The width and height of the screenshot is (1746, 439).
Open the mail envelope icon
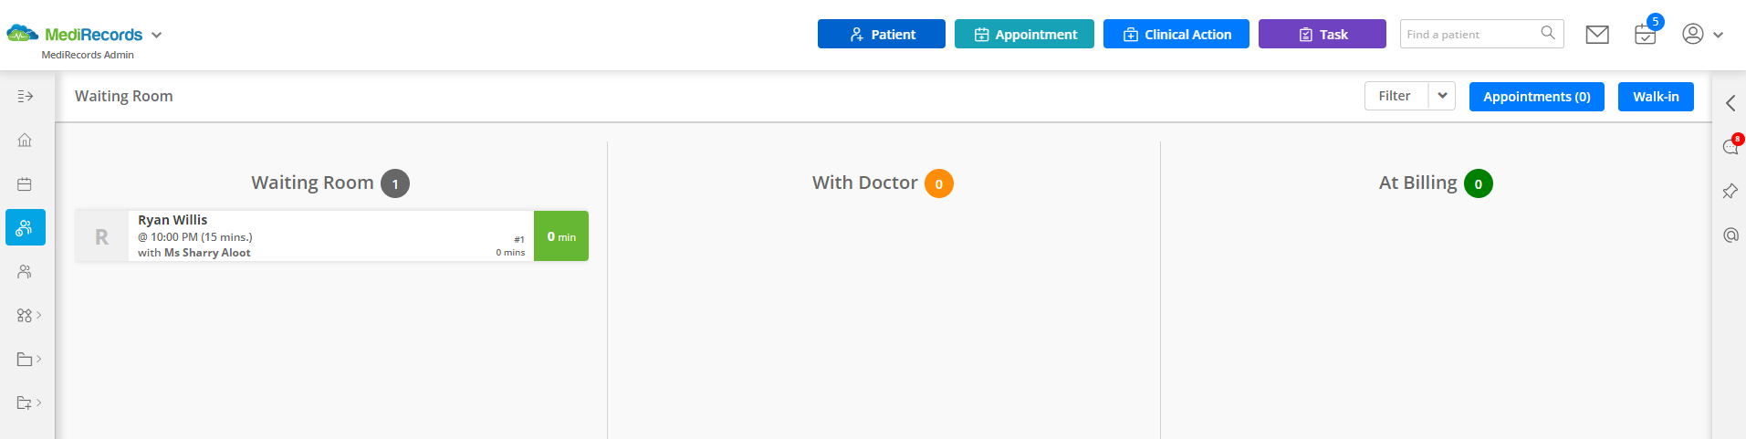pyautogui.click(x=1597, y=35)
